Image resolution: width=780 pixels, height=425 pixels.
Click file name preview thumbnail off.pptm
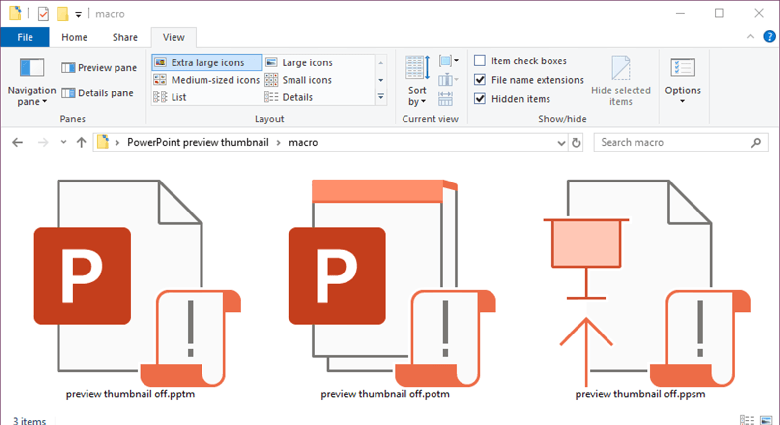pyautogui.click(x=131, y=394)
